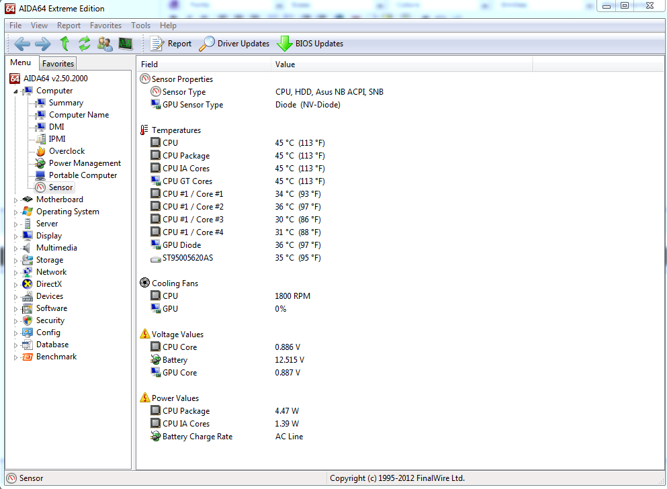The image size is (667, 489).
Task: Open the Tools menu
Action: 141,26
